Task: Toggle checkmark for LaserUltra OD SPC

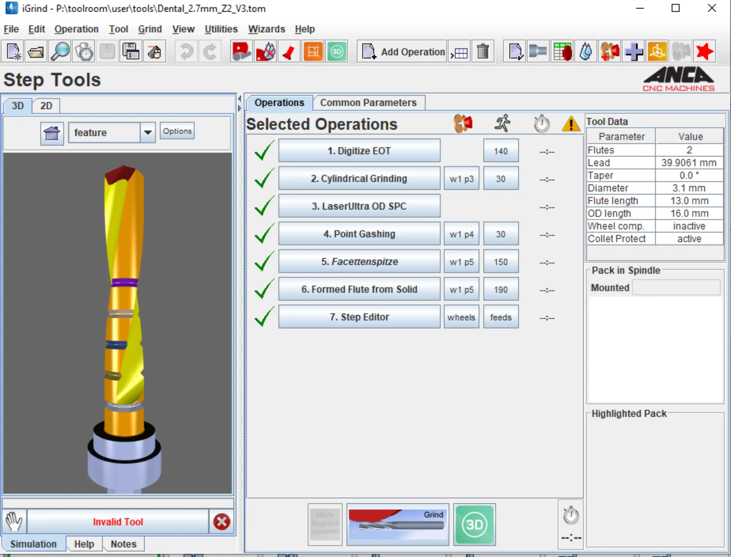Action: tap(264, 206)
